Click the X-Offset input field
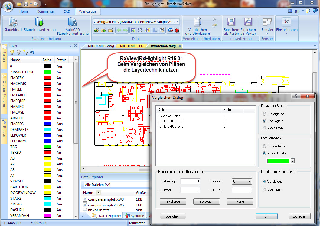 pyautogui.click(x=190, y=190)
